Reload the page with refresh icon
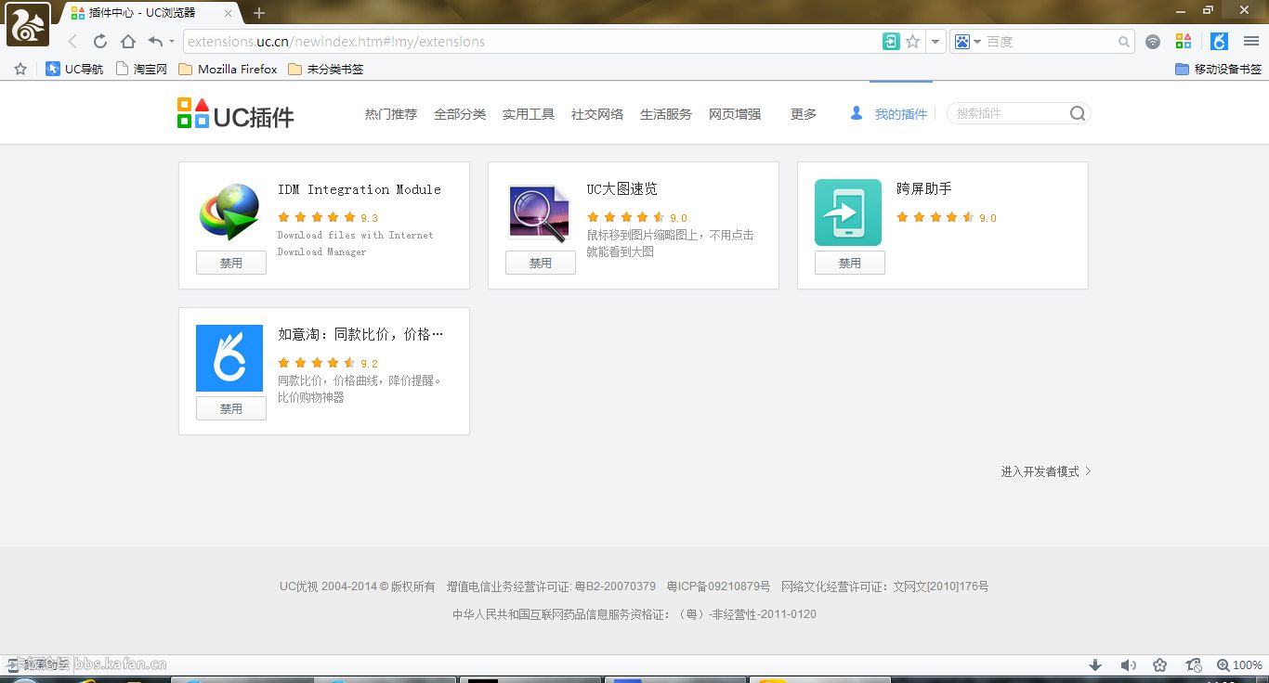 [x=100, y=42]
